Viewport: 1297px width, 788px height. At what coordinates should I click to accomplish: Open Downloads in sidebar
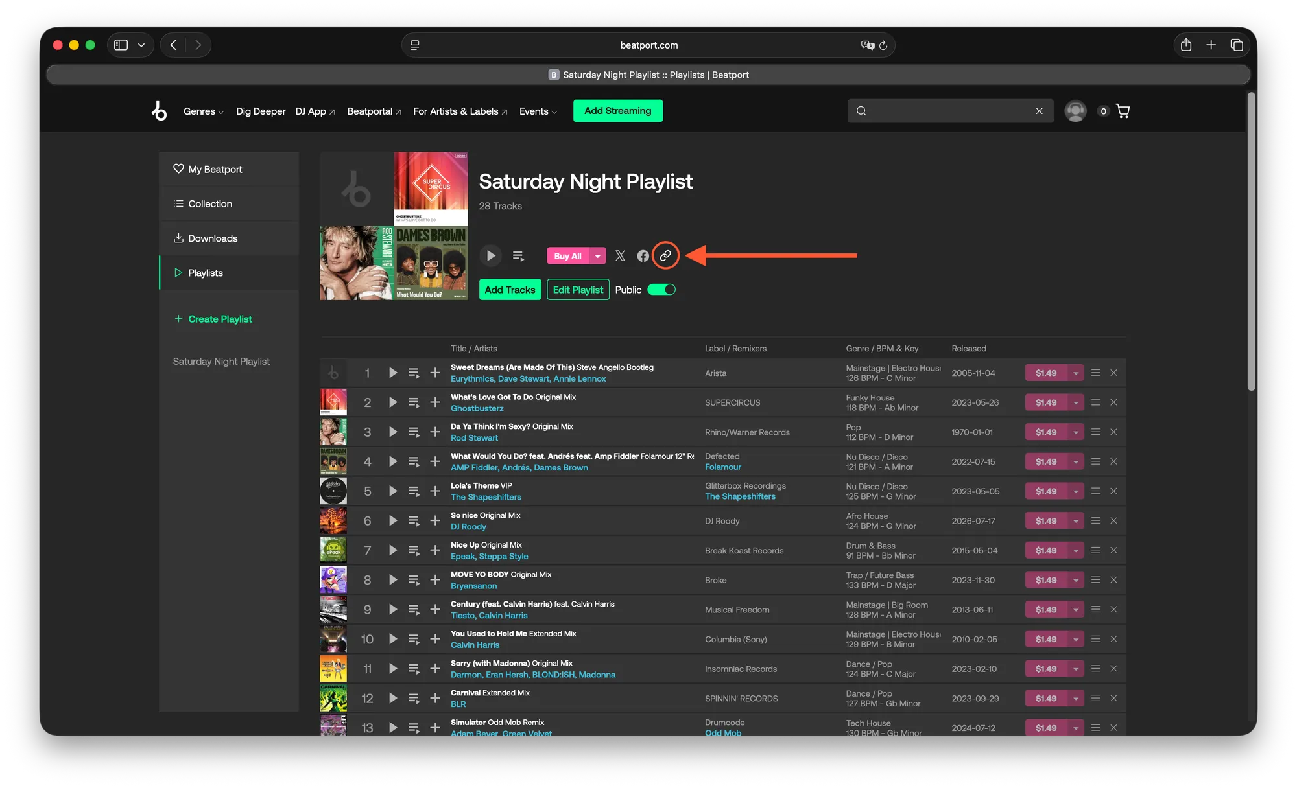(x=229, y=238)
